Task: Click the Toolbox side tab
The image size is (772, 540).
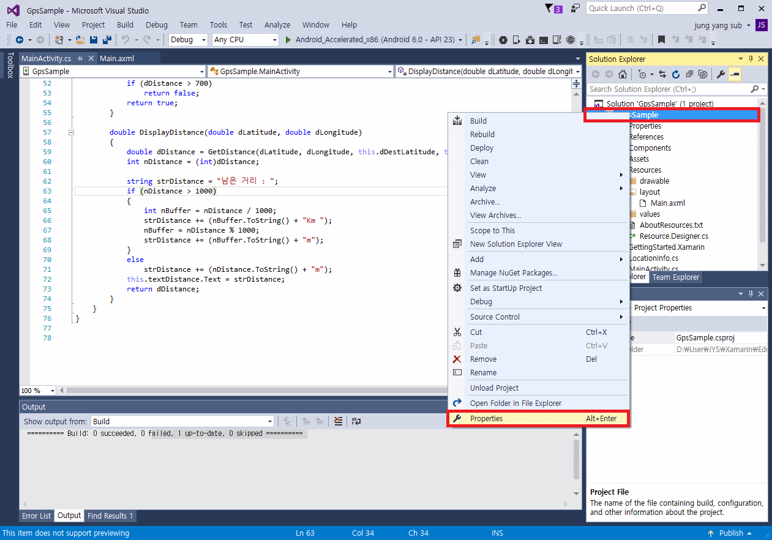Action: point(9,66)
